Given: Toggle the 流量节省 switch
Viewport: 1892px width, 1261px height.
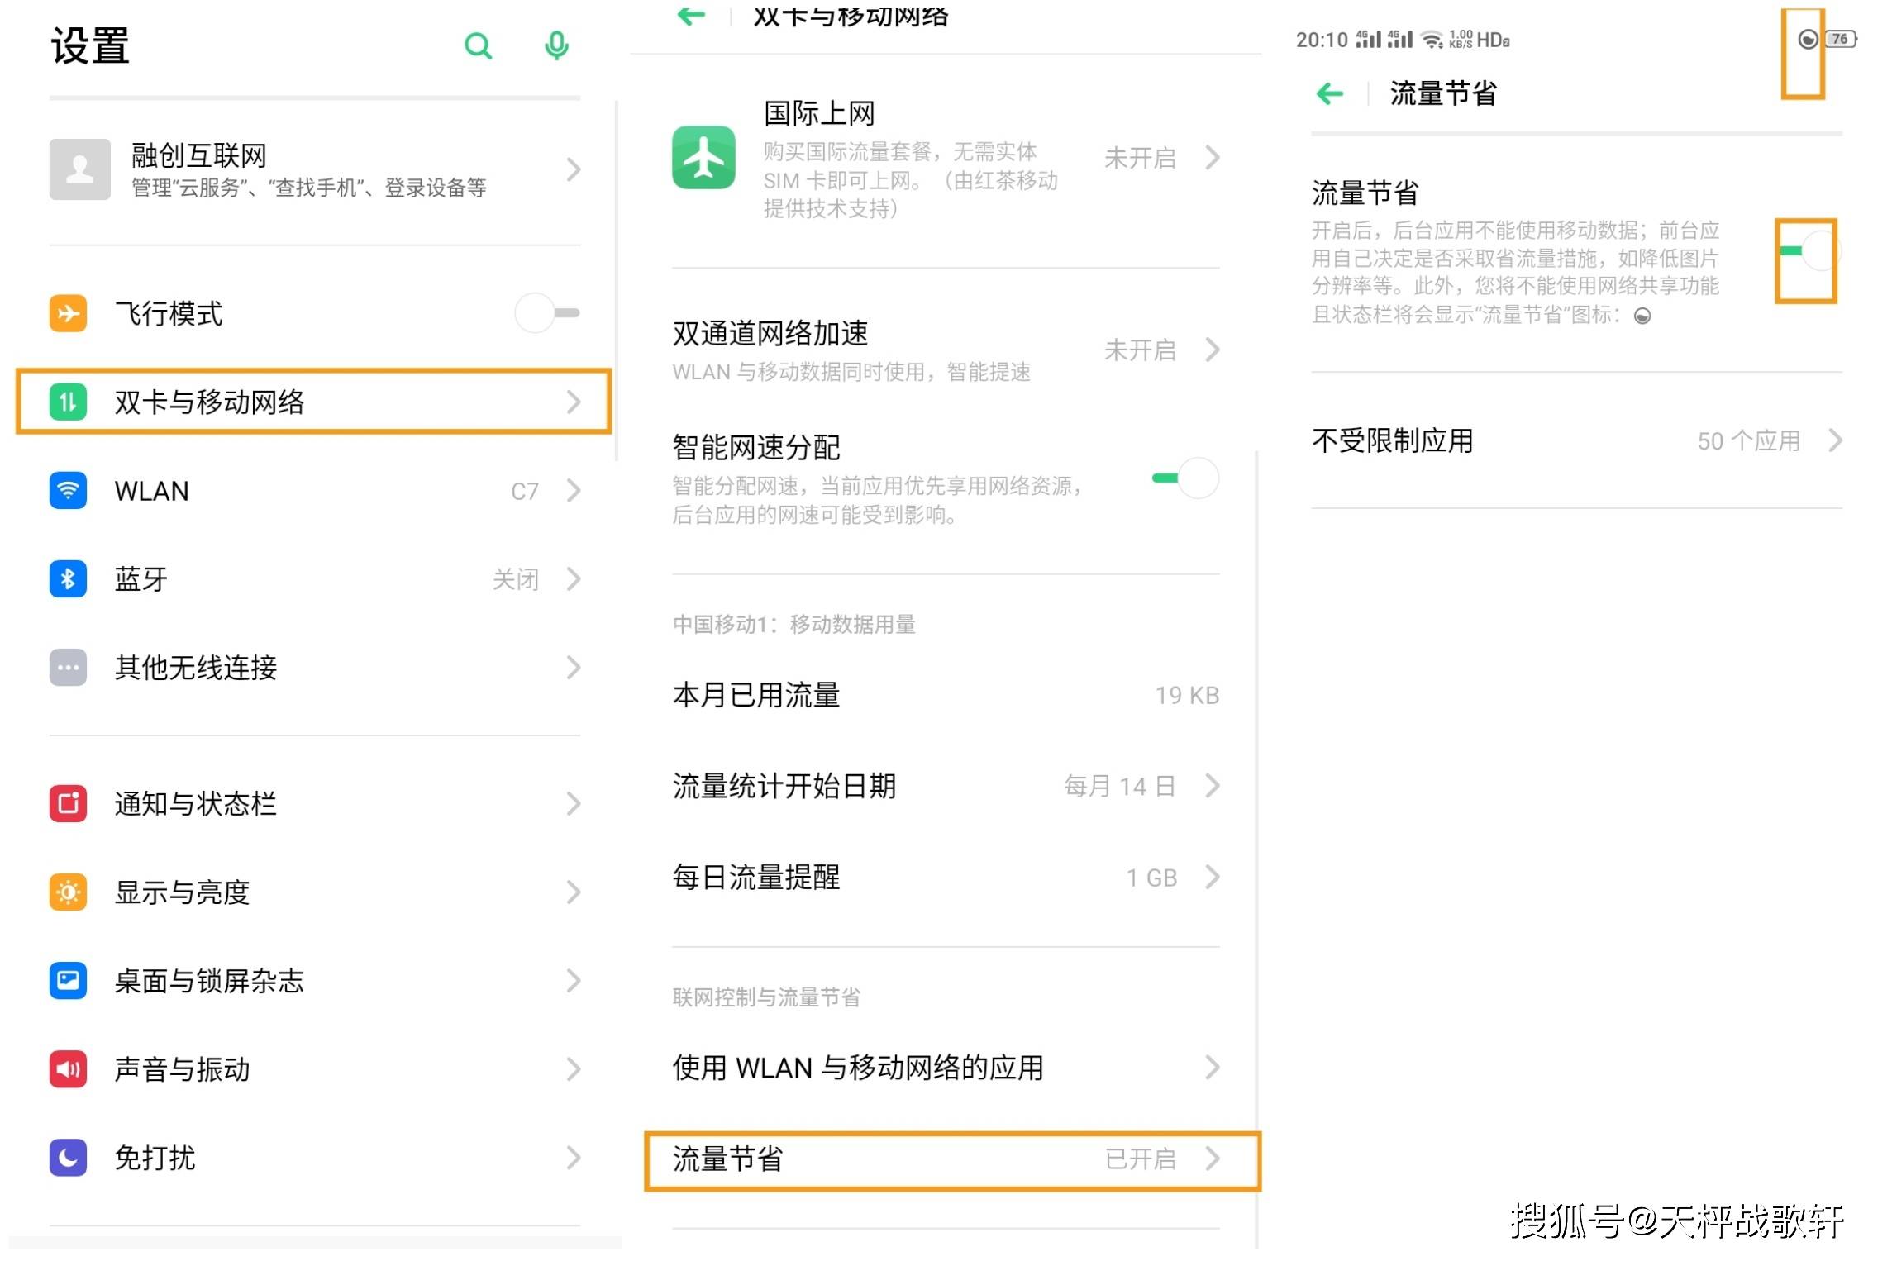Looking at the screenshot, I should (x=1809, y=250).
